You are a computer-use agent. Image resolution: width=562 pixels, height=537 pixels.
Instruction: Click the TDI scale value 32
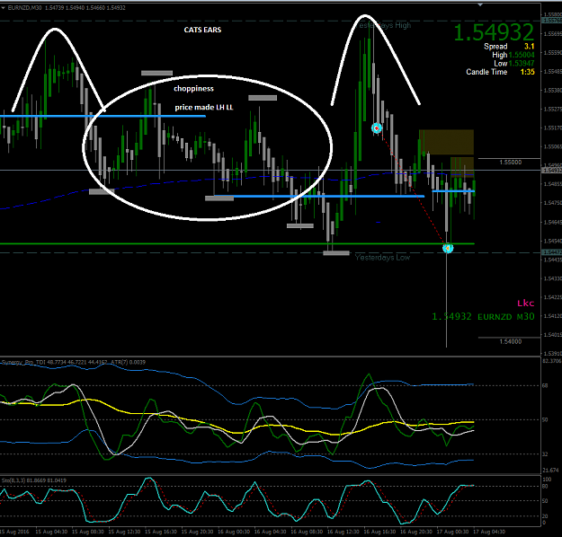coord(545,454)
